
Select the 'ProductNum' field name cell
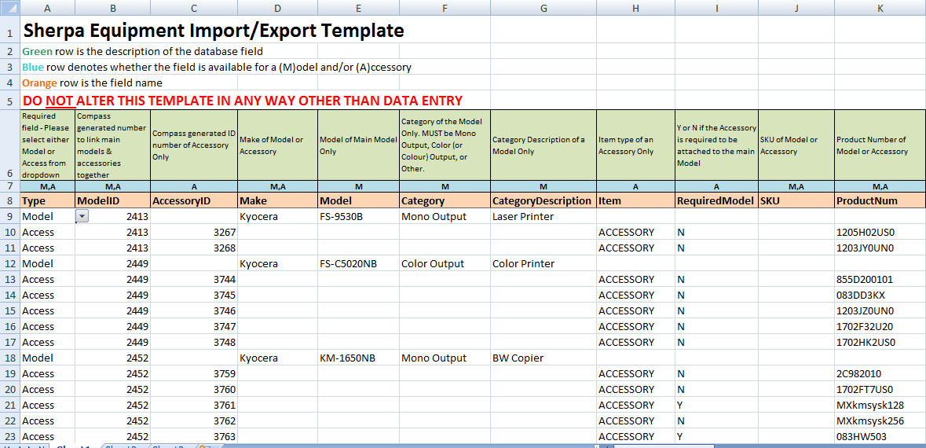(x=880, y=201)
